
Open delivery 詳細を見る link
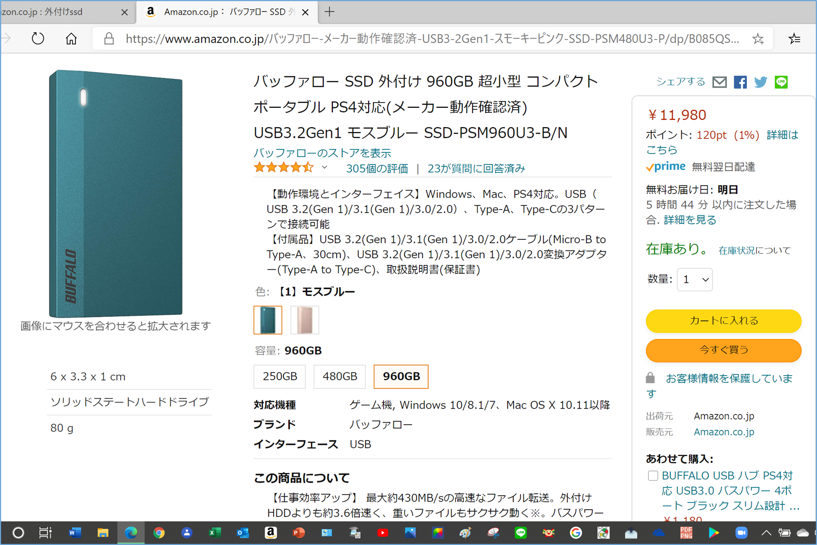(x=690, y=220)
